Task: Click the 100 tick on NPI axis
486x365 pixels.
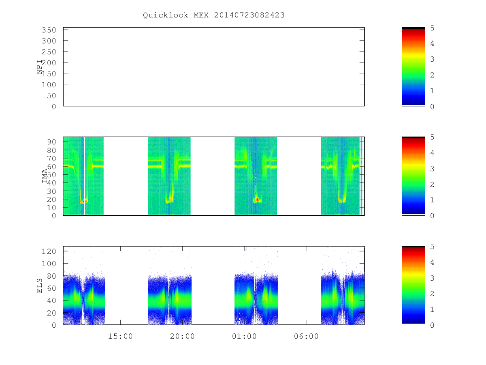Action: point(49,84)
